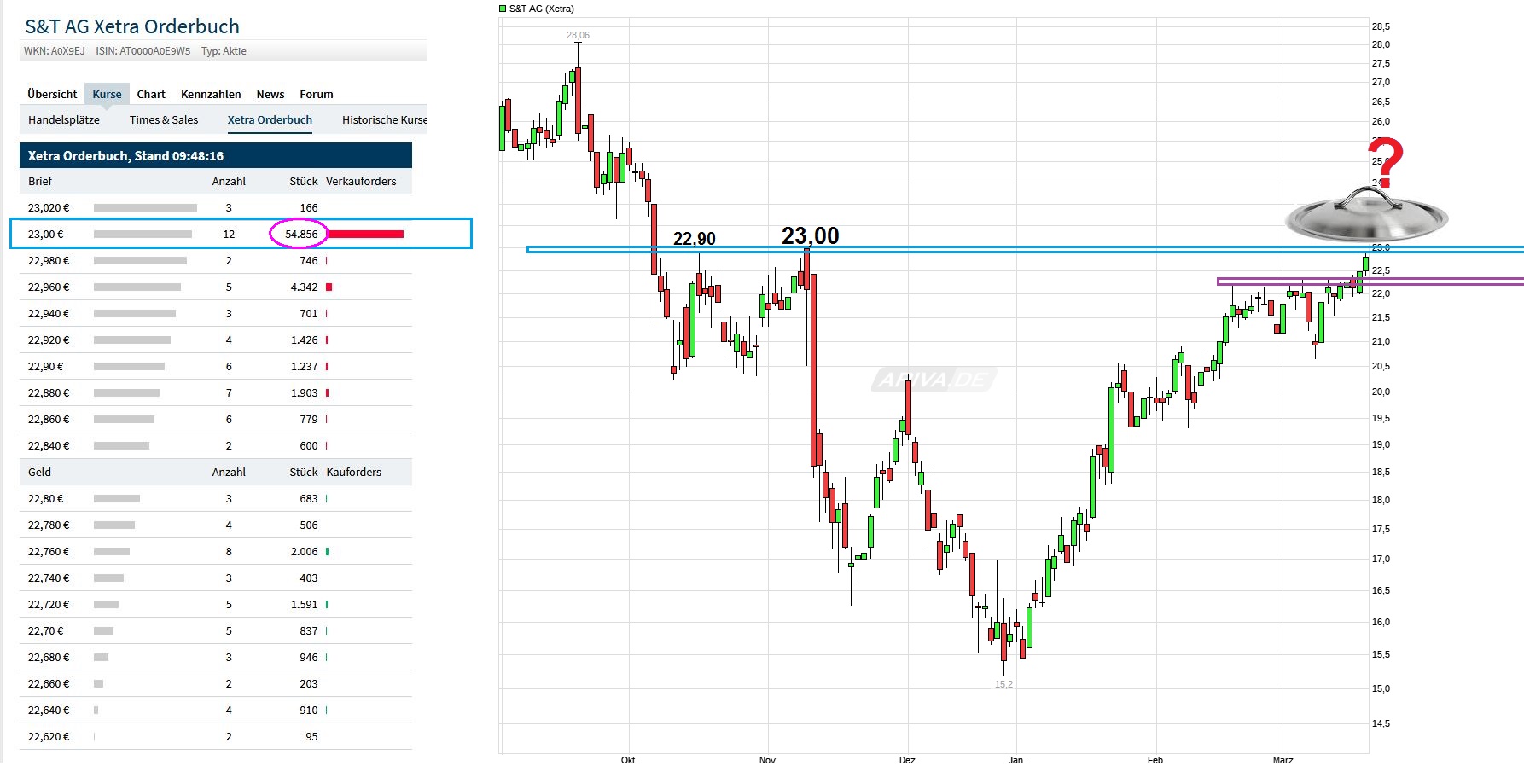This screenshot has height=772, width=1524.
Task: Switch to the Chart tab
Action: coord(151,94)
